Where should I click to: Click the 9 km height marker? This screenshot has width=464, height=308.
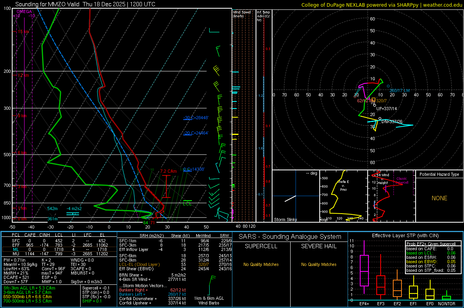coord(22,116)
